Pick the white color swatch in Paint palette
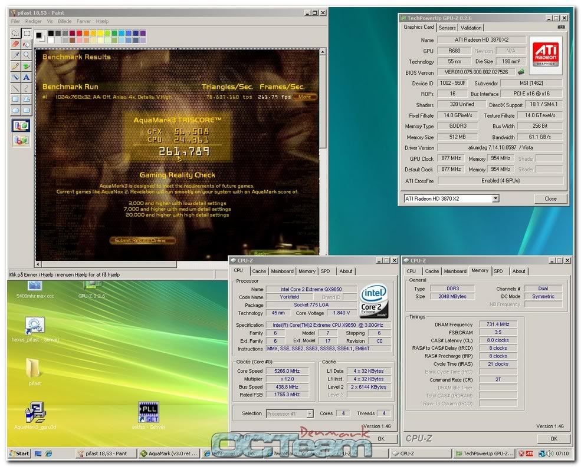This screenshot has width=581, height=467. [51, 40]
